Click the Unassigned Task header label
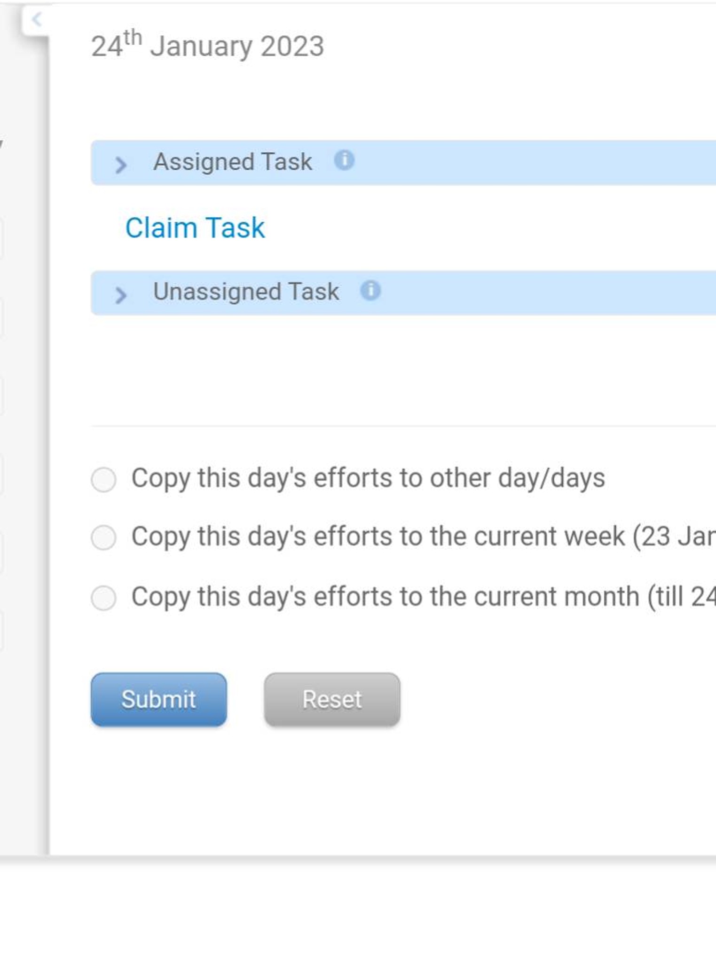Screen dimensions: 716x963 [246, 292]
